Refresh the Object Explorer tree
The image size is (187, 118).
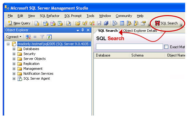click(x=49, y=37)
